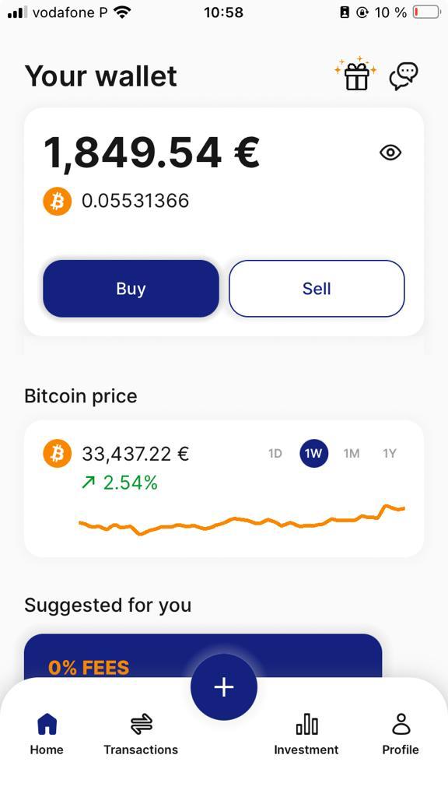The width and height of the screenshot is (448, 797).
Task: Switch to the Investment tab
Action: [306, 734]
